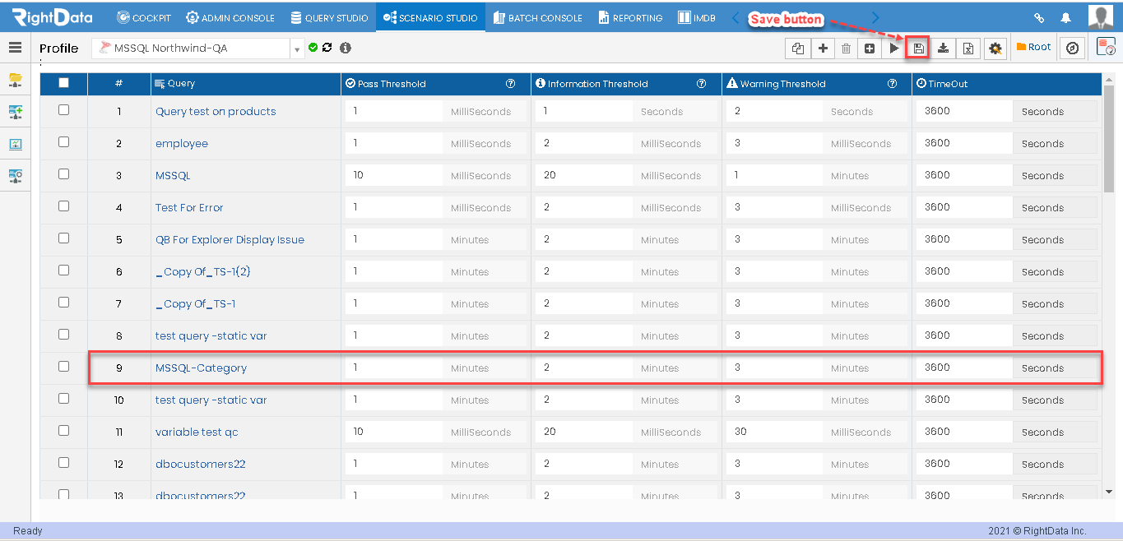Toggle the select-all header checkbox
This screenshot has width=1123, height=541.
[64, 83]
